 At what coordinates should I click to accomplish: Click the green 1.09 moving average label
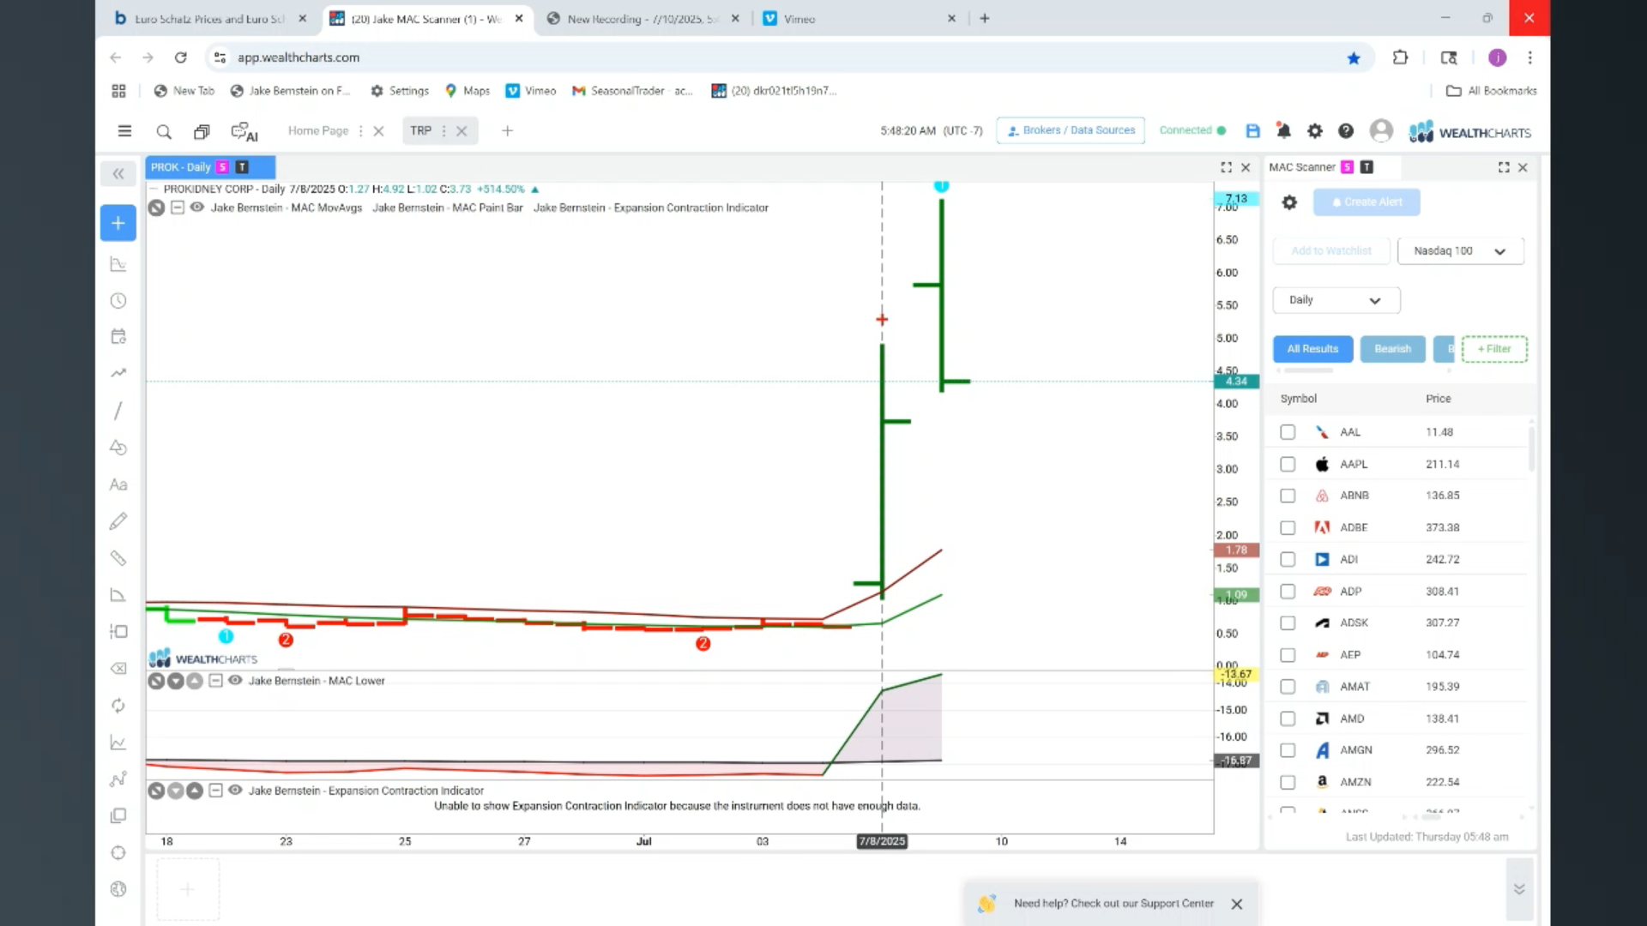tap(1236, 594)
